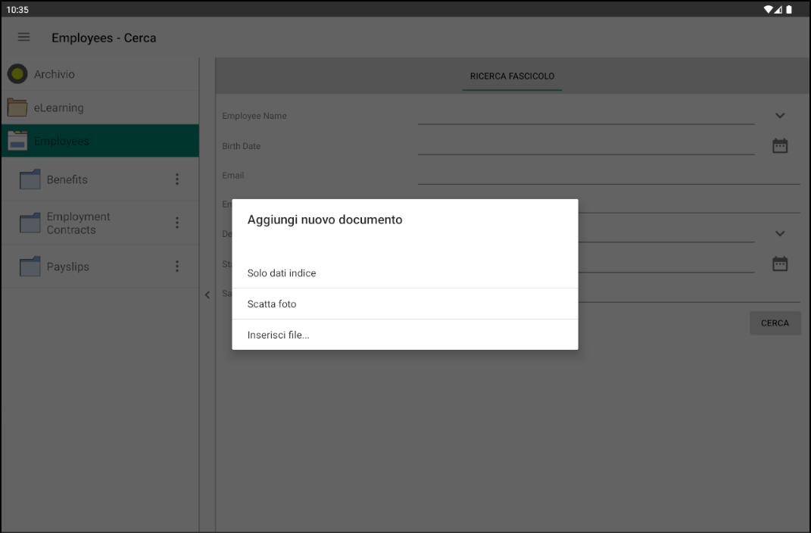Switch to the RICERCA FASCICOLO tab
811x533 pixels.
(511, 76)
